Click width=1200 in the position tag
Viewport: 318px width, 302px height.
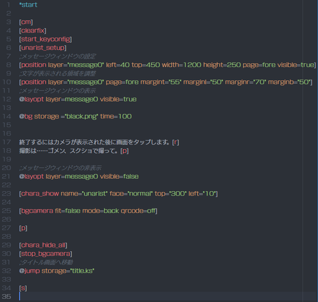click(x=181, y=65)
